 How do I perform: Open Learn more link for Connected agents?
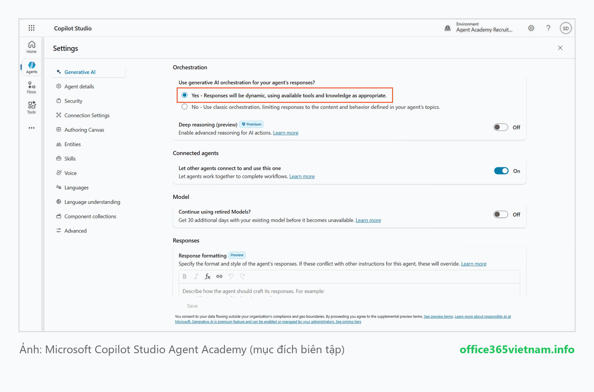[302, 176]
